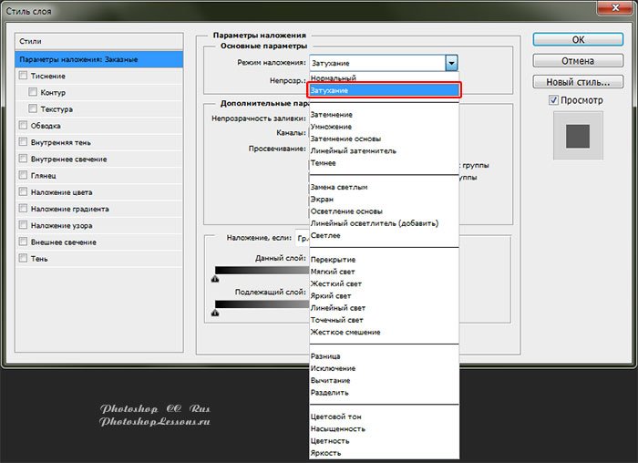Screen dimensions: 638x463
Task: Select Перекрытие blending option
Action: click(333, 260)
